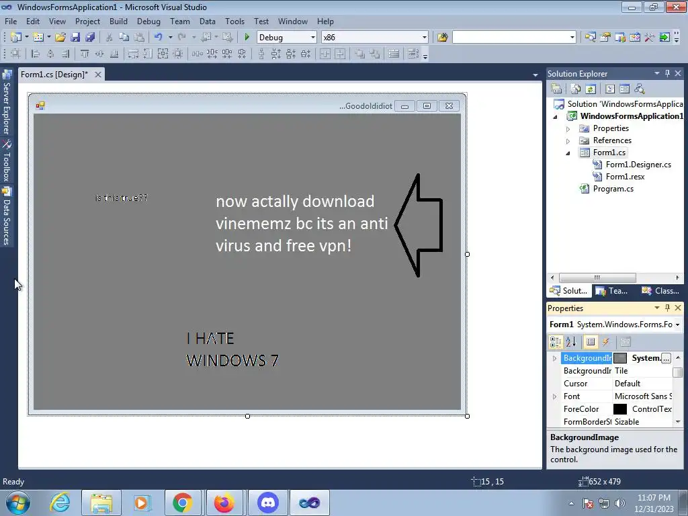Open the Properties Window toolbar icon
Screen dimensions: 688x516
tap(605, 38)
